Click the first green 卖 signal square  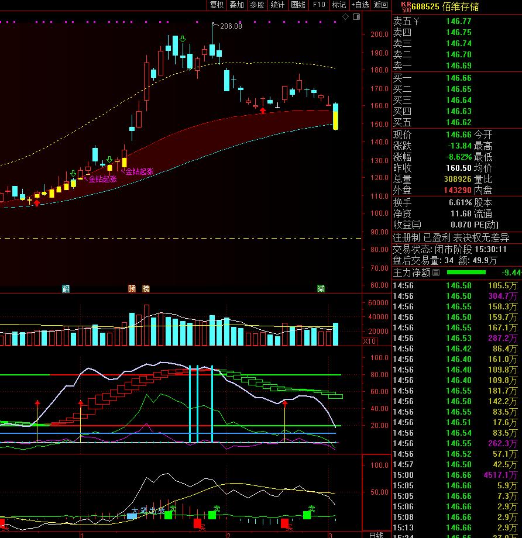(x=169, y=515)
